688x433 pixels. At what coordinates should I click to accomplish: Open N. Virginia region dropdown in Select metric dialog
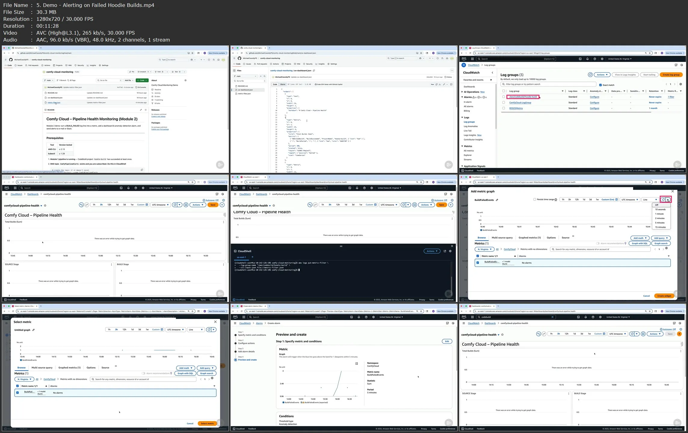tap(24, 379)
